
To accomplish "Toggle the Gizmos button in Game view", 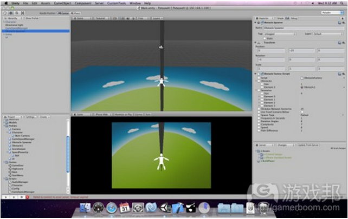I will coord(139,115).
